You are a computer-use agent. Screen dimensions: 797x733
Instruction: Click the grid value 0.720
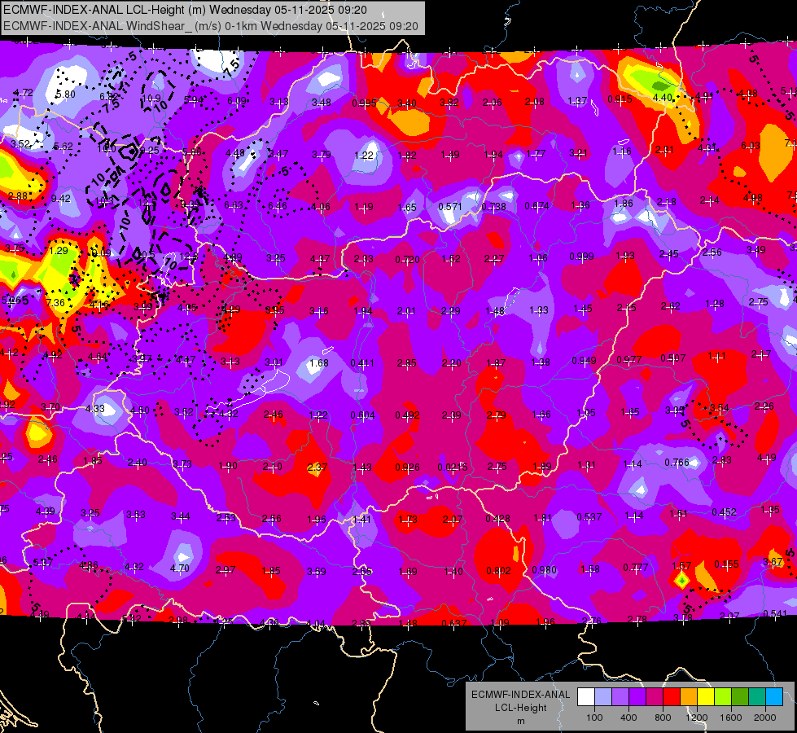tap(408, 260)
